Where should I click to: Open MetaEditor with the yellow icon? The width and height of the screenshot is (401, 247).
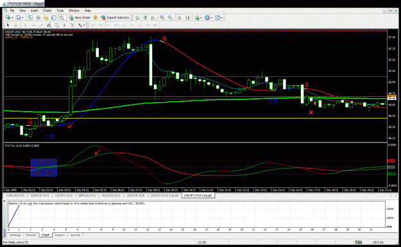pos(96,18)
